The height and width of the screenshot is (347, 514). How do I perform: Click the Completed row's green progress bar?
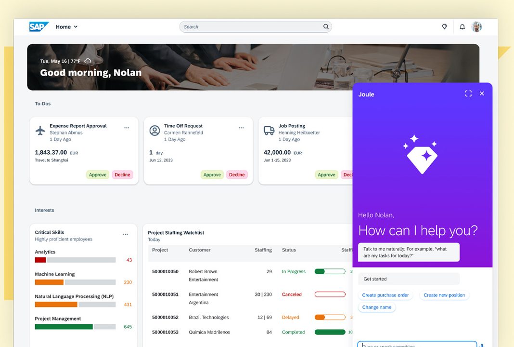(330, 332)
